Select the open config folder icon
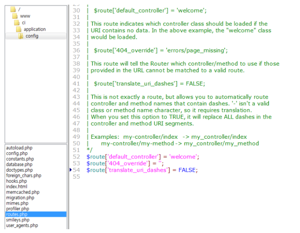Viewport: 300px width, 233px height. pos(21,36)
